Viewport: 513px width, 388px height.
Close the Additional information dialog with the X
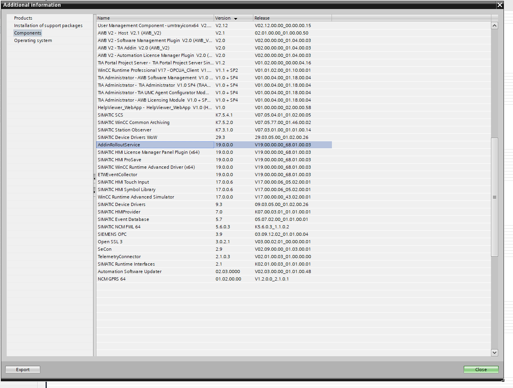coord(500,5)
